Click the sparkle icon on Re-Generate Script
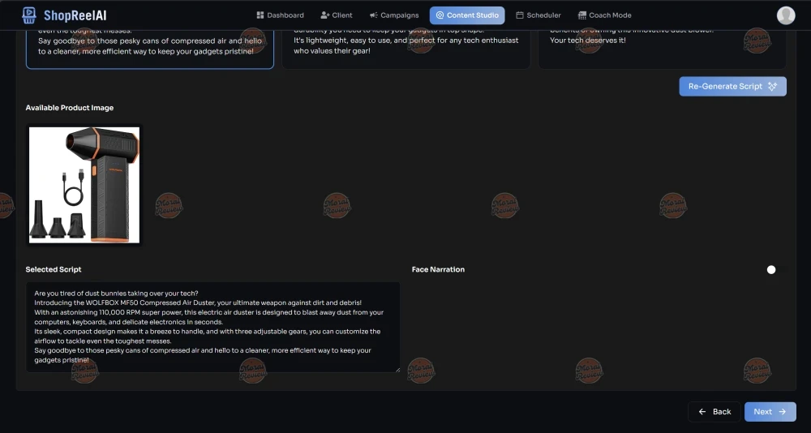This screenshot has height=433, width=811. 772,87
